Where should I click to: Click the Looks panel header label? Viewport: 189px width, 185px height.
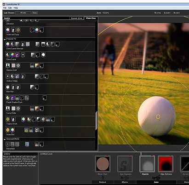(7, 18)
